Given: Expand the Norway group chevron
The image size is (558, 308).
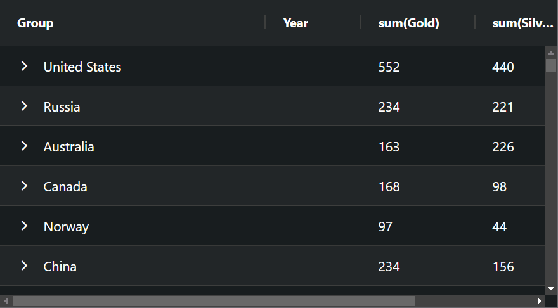Looking at the screenshot, I should click(24, 226).
